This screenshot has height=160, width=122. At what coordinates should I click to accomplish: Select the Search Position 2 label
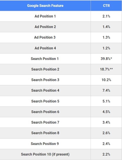coord(45,69)
